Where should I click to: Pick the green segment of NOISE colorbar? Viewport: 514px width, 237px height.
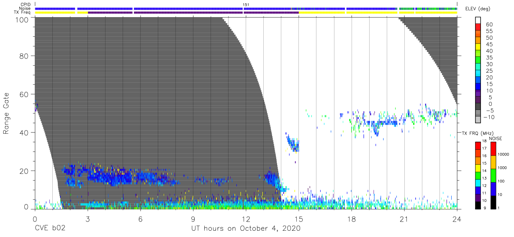[x=493, y=175]
